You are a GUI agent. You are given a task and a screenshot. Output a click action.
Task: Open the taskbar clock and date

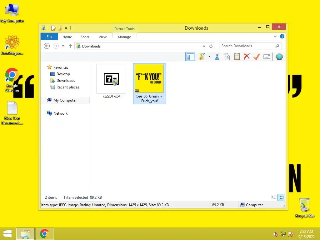(x=306, y=234)
